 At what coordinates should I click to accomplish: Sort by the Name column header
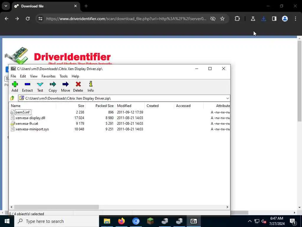[x=32, y=106]
